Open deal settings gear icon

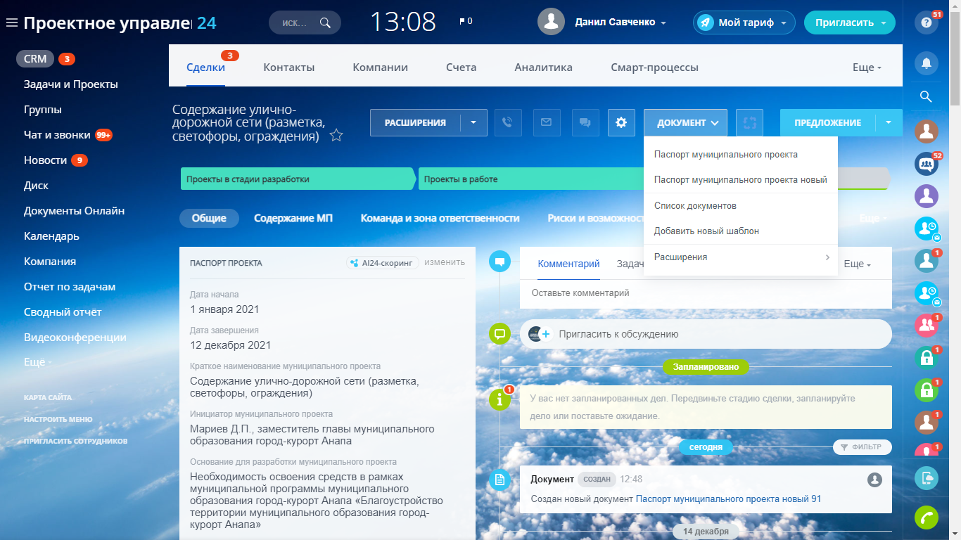(621, 122)
